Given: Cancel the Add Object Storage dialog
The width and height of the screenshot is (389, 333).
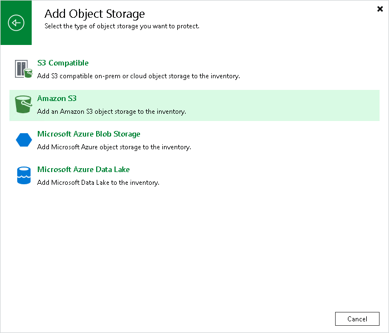Looking at the screenshot, I should (357, 319).
